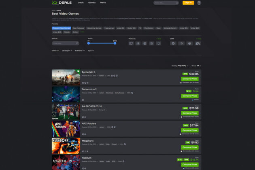Click the magnifier icon in the filter search
Screen dimensions: 255x170
77,43
